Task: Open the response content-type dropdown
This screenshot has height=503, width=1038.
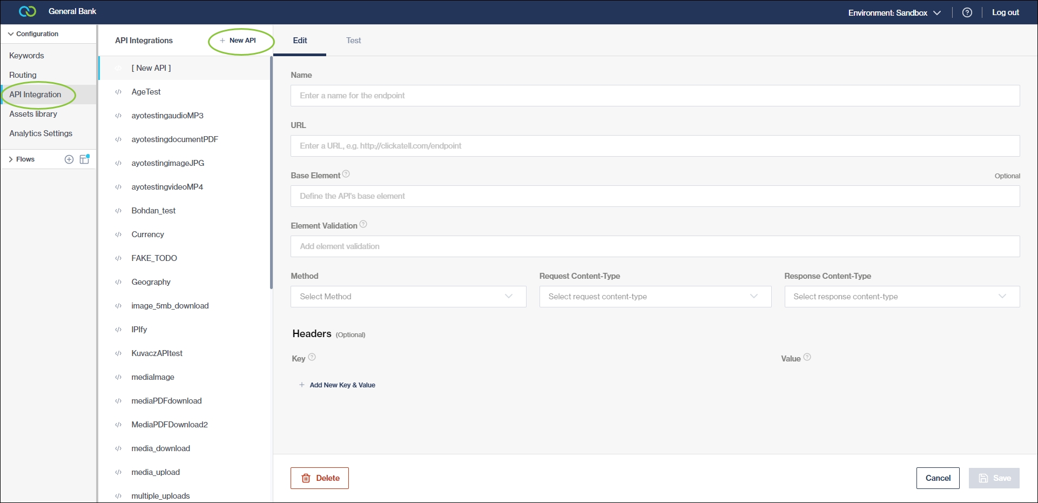Action: 901,297
